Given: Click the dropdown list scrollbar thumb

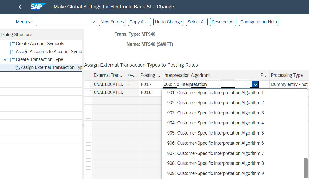Looking at the screenshot, I should (x=306, y=168).
